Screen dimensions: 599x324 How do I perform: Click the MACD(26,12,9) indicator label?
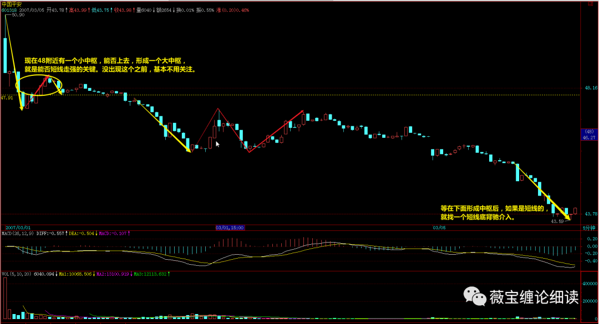coord(18,233)
